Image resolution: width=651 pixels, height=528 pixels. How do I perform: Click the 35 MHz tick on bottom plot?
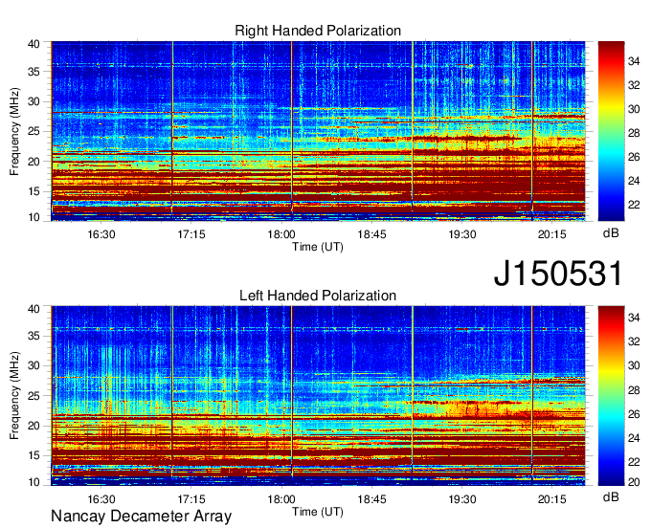pyautogui.click(x=34, y=336)
